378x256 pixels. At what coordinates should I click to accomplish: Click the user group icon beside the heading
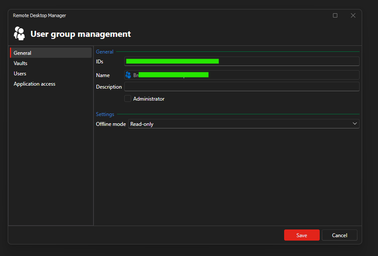19,33
